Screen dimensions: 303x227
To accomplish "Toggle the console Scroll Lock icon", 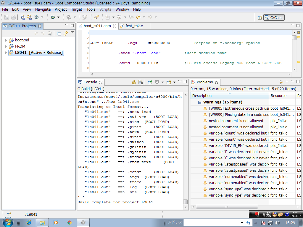I will [x=134, y=82].
